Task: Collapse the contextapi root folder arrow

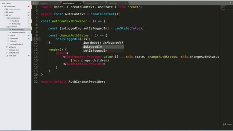Action: [x=3, y=7]
